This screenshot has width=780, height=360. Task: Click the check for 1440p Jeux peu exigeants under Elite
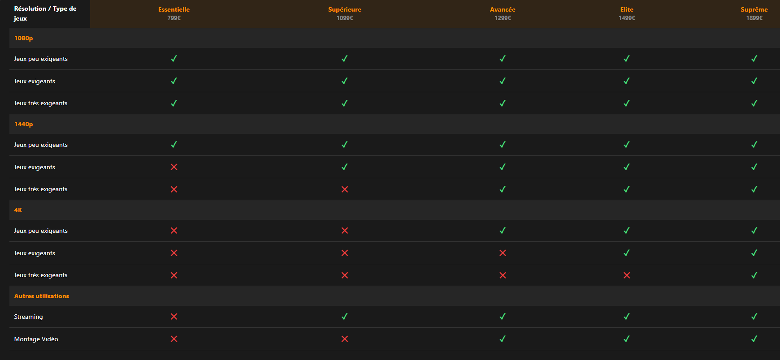pos(627,145)
